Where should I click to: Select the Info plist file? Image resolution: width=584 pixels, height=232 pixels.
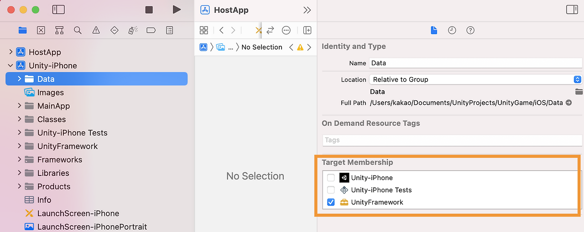pos(44,200)
